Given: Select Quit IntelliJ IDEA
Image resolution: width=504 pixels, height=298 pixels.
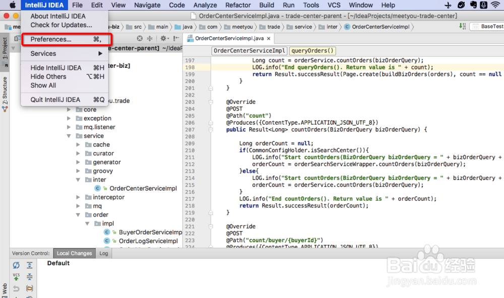Looking at the screenshot, I should pyautogui.click(x=65, y=100).
